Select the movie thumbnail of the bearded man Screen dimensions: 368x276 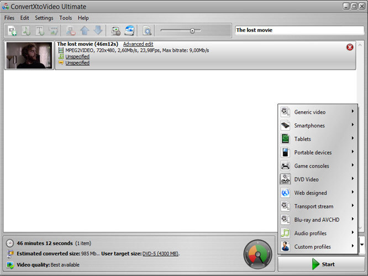coord(29,55)
